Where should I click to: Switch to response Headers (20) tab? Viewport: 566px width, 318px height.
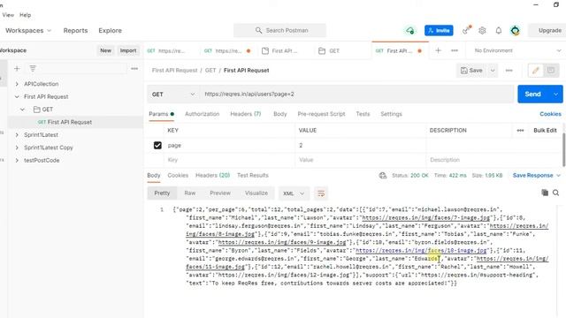[x=212, y=176]
